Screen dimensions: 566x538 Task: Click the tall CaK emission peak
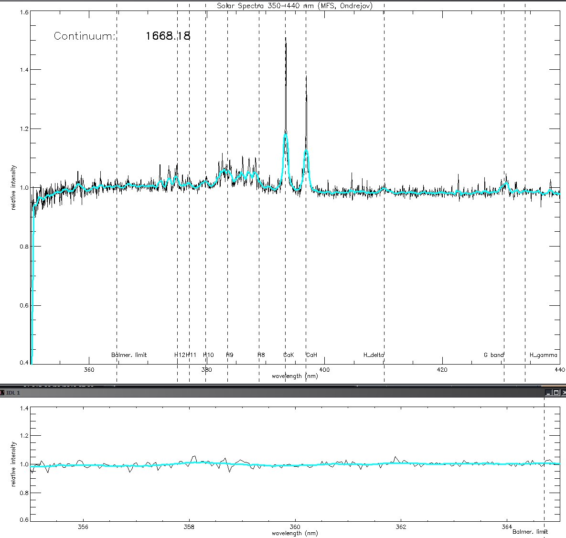point(286,86)
